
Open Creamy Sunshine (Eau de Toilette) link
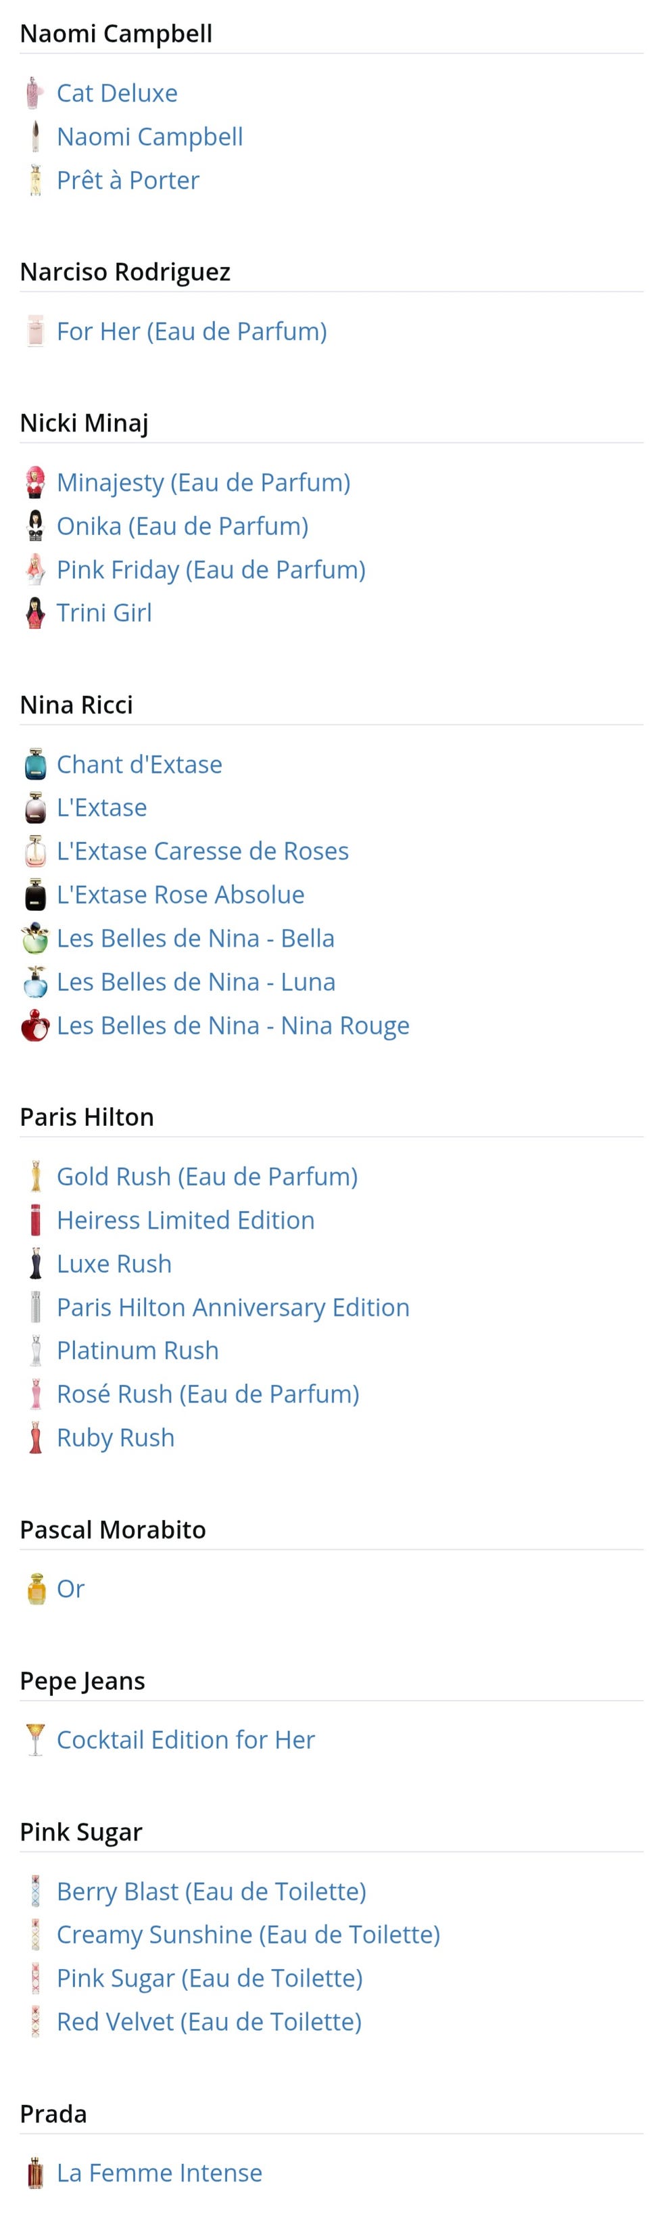click(x=248, y=1935)
